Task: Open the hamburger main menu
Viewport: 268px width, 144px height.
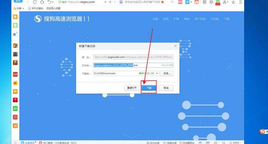Action: click(241, 2)
